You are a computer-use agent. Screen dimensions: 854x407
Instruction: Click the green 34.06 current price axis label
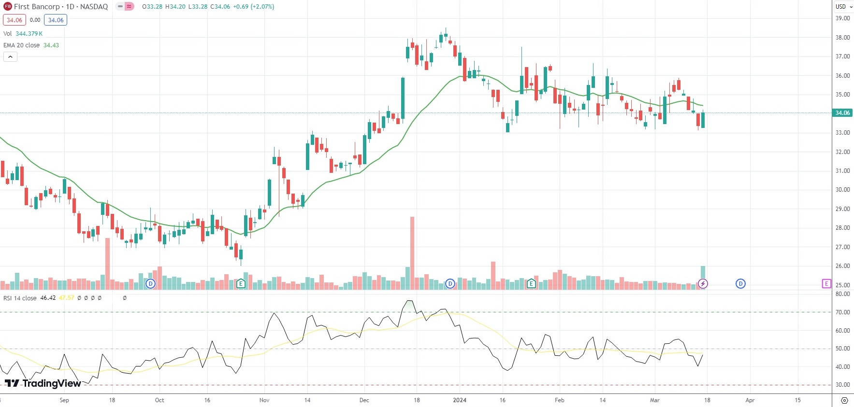click(842, 113)
